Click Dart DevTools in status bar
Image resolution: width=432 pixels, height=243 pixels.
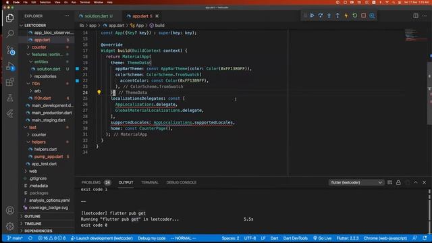click(296, 238)
